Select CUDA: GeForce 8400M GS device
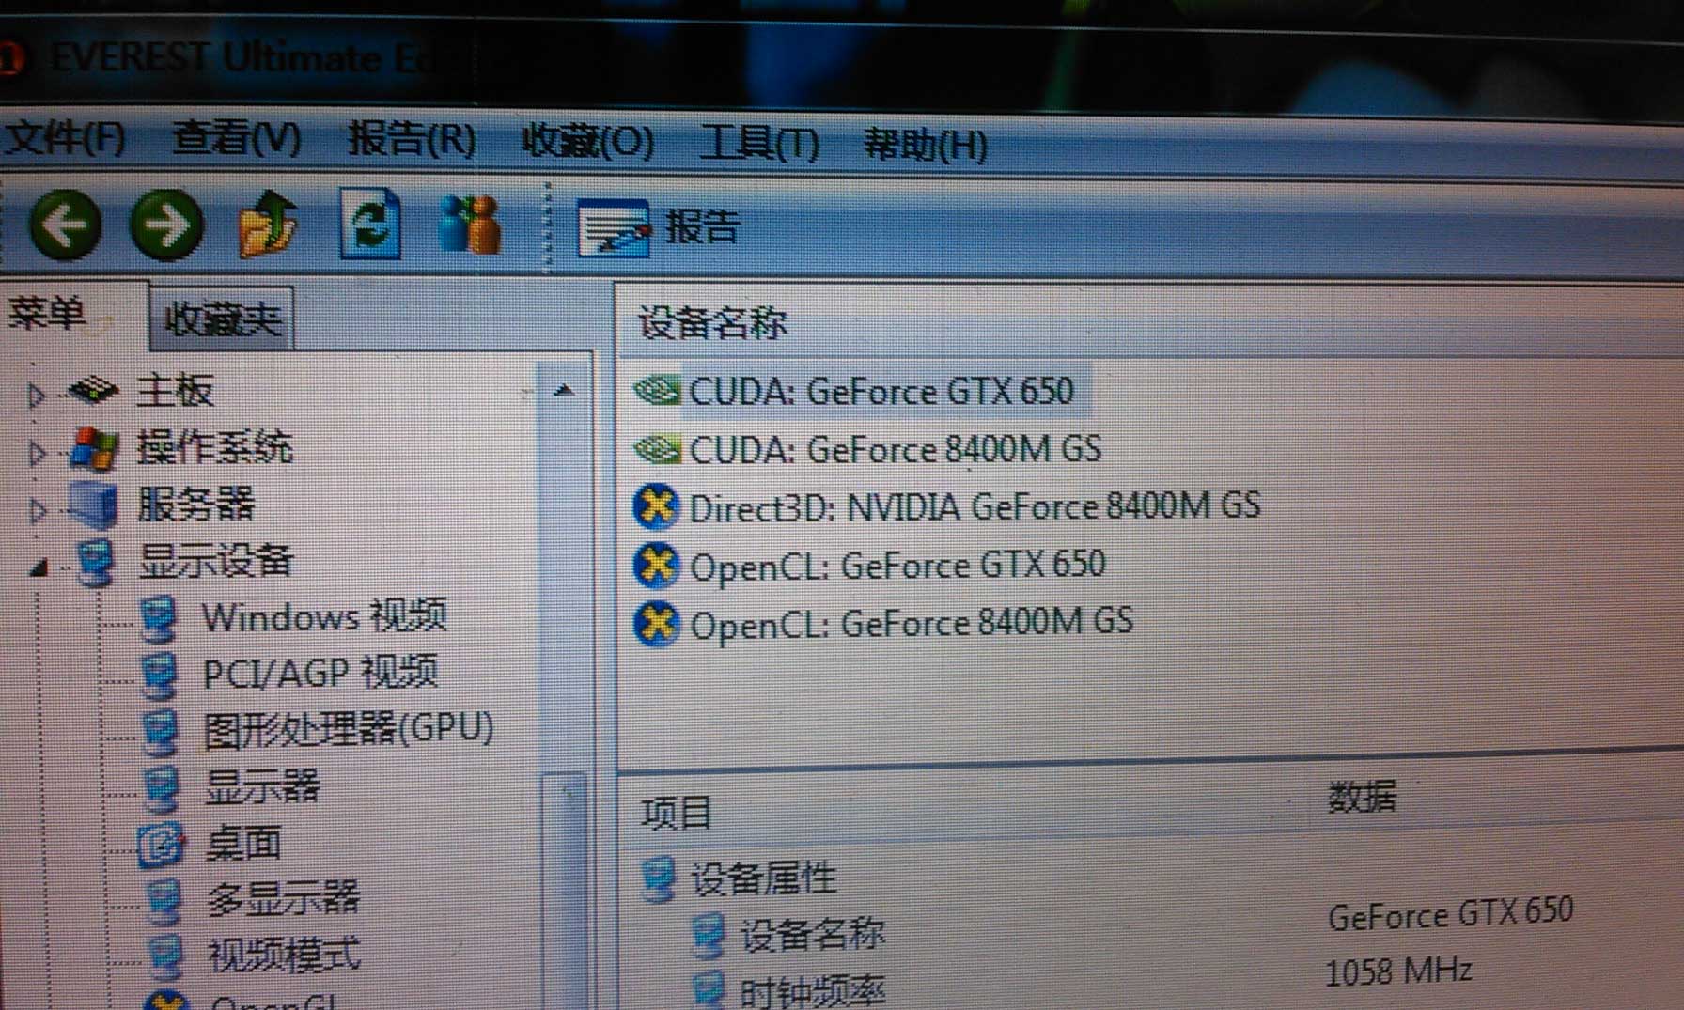This screenshot has width=1684, height=1010. (x=895, y=449)
